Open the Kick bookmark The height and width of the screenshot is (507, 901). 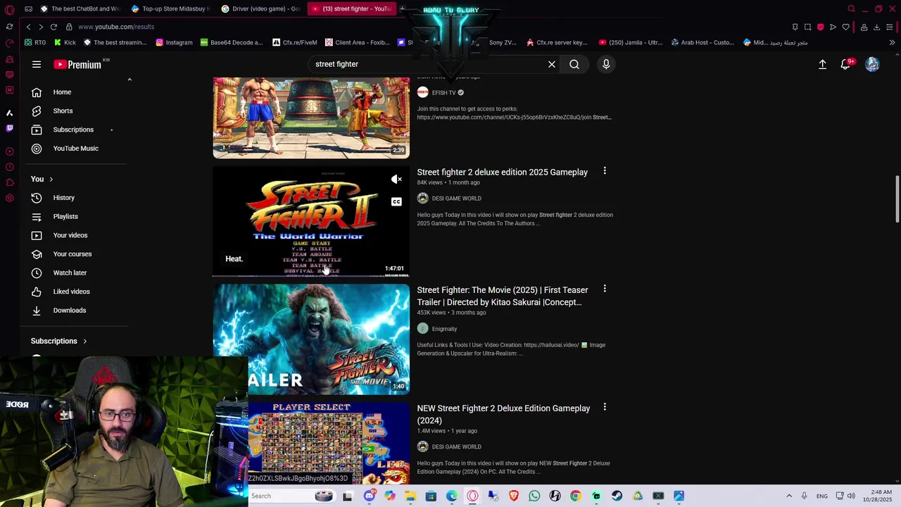tap(65, 42)
